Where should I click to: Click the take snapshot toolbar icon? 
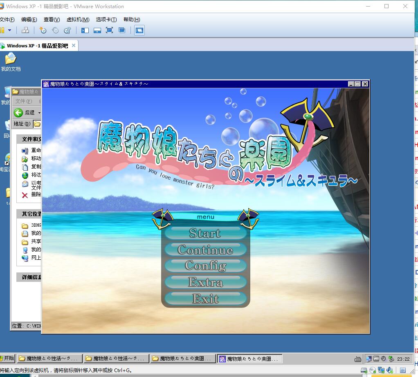[x=43, y=30]
